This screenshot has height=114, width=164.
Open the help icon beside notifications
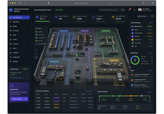click(x=134, y=10)
